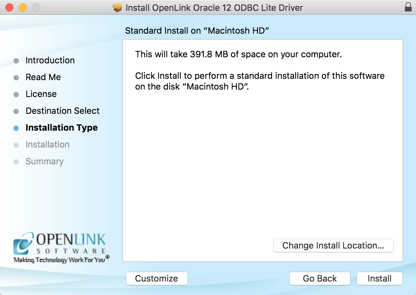Select the Introduction step in sidebar
The image size is (416, 295).
50,60
